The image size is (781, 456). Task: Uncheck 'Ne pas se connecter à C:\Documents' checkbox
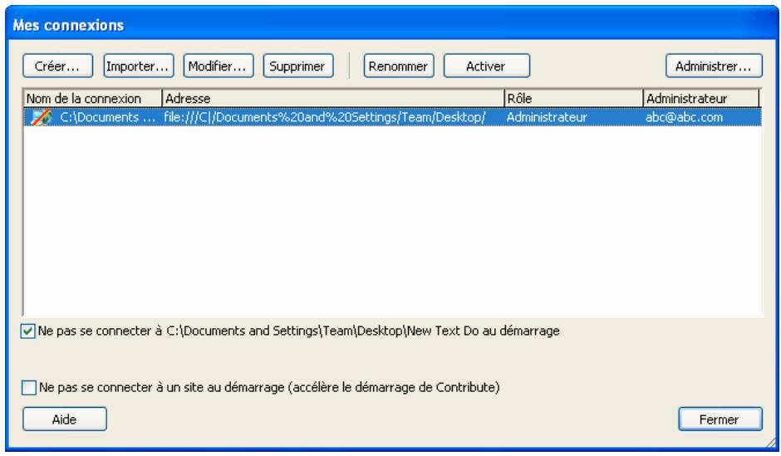[28, 331]
